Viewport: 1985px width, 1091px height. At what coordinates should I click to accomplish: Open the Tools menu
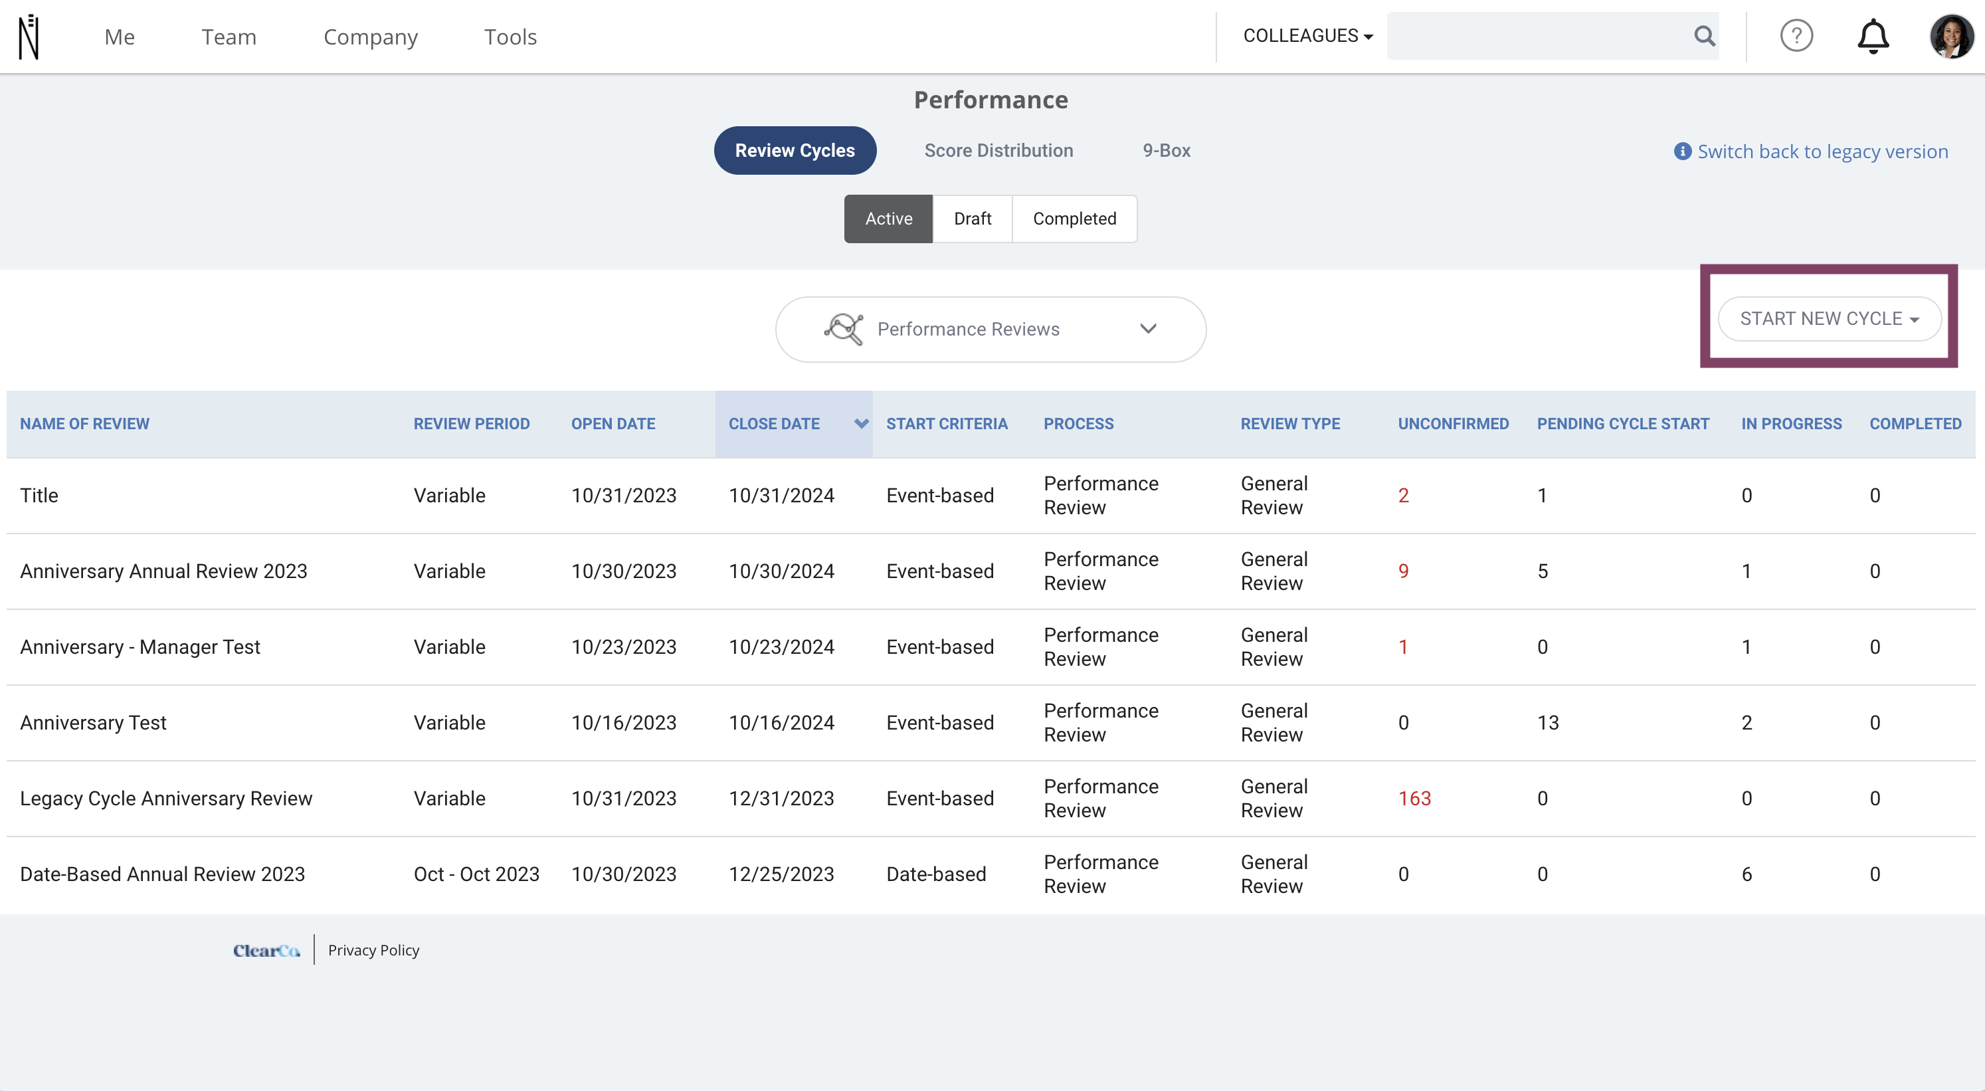pyautogui.click(x=510, y=37)
